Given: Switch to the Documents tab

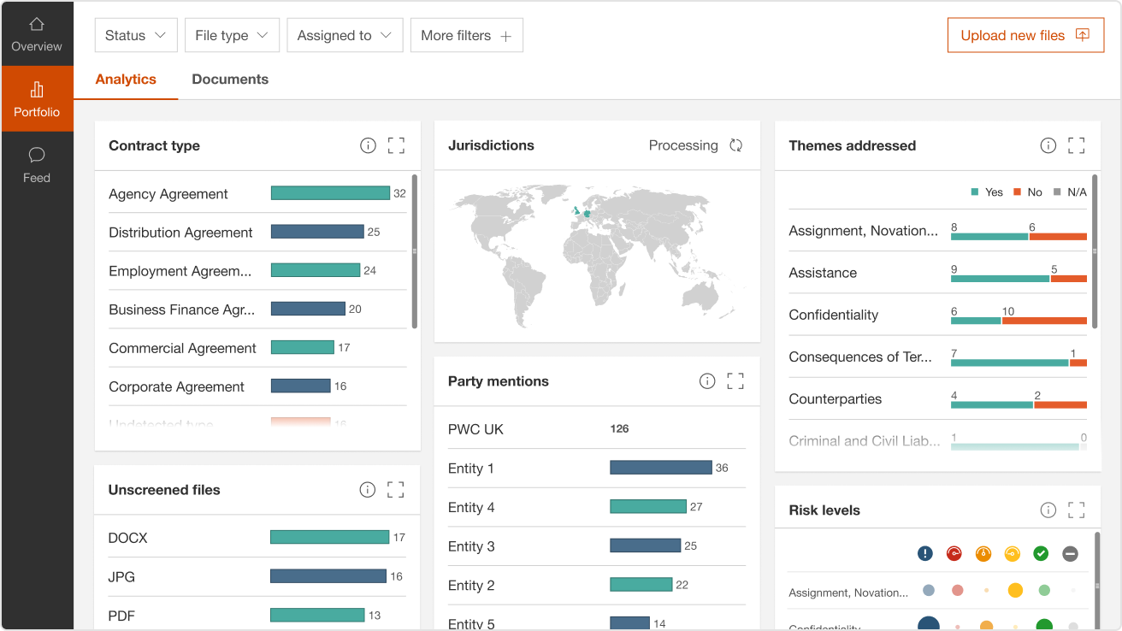Looking at the screenshot, I should pyautogui.click(x=230, y=80).
